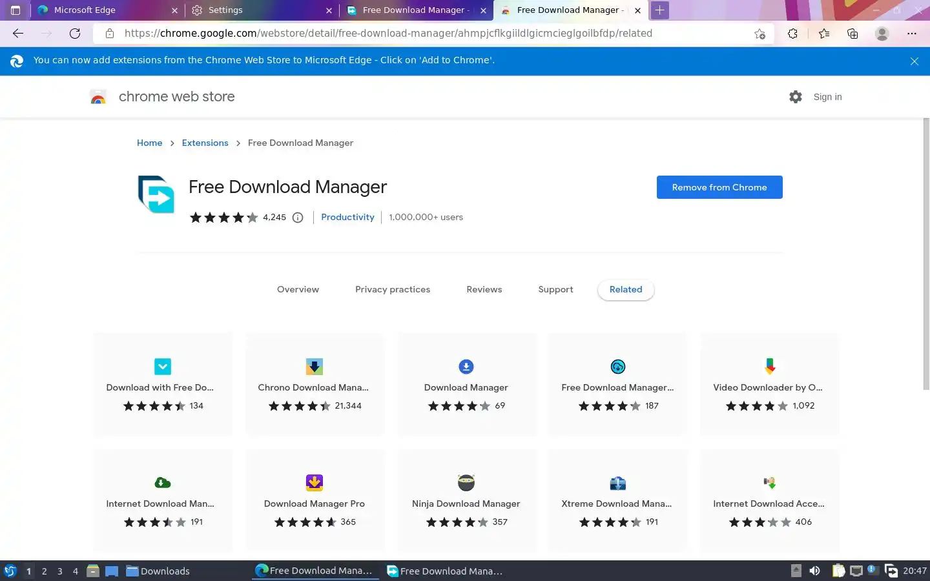Viewport: 930px width, 581px height.
Task: Click Remove from Chrome button
Action: 719,187
